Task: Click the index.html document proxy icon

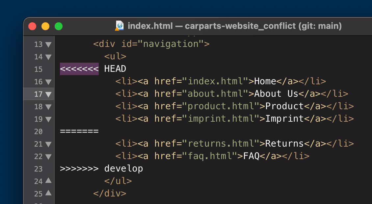Action: (x=120, y=26)
